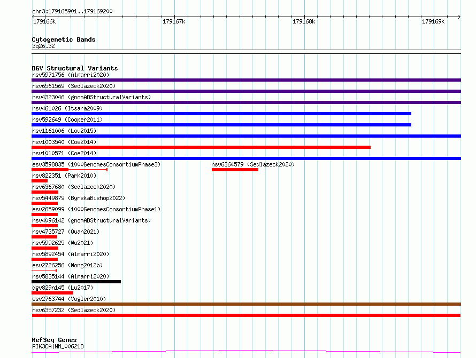Screen dimensions: 476x358
Task: Click the nsv1161006 (Lou2015) label
Action: coord(64,131)
